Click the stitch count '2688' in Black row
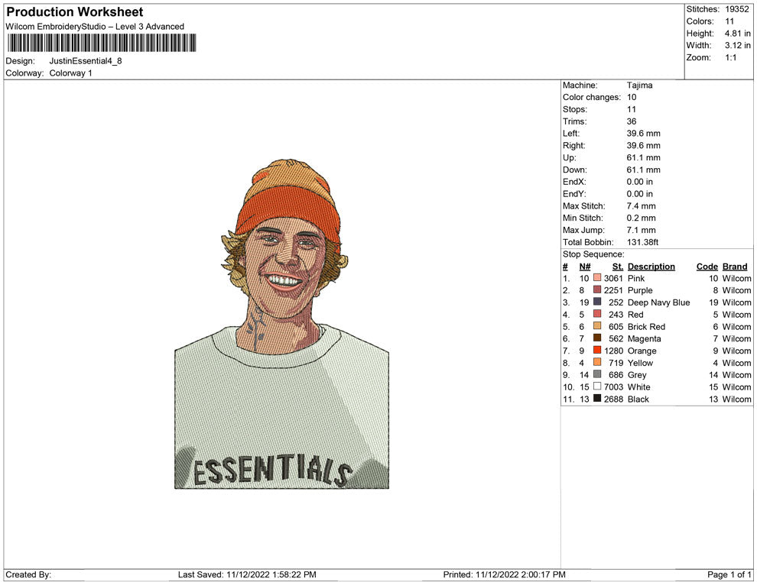 [613, 399]
